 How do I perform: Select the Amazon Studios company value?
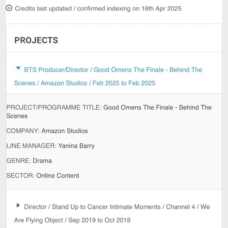pyautogui.click(x=64, y=131)
